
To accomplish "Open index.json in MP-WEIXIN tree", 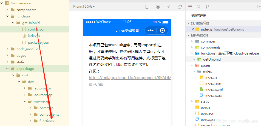I will point(213,83).
